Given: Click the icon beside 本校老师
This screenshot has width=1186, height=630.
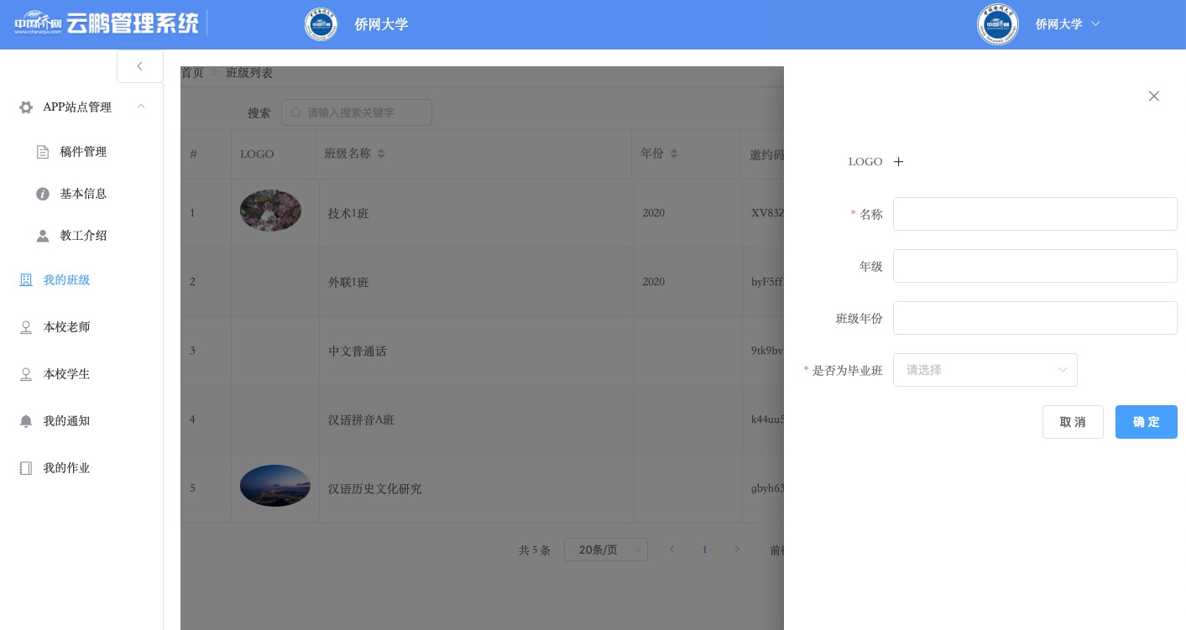Looking at the screenshot, I should (26, 327).
